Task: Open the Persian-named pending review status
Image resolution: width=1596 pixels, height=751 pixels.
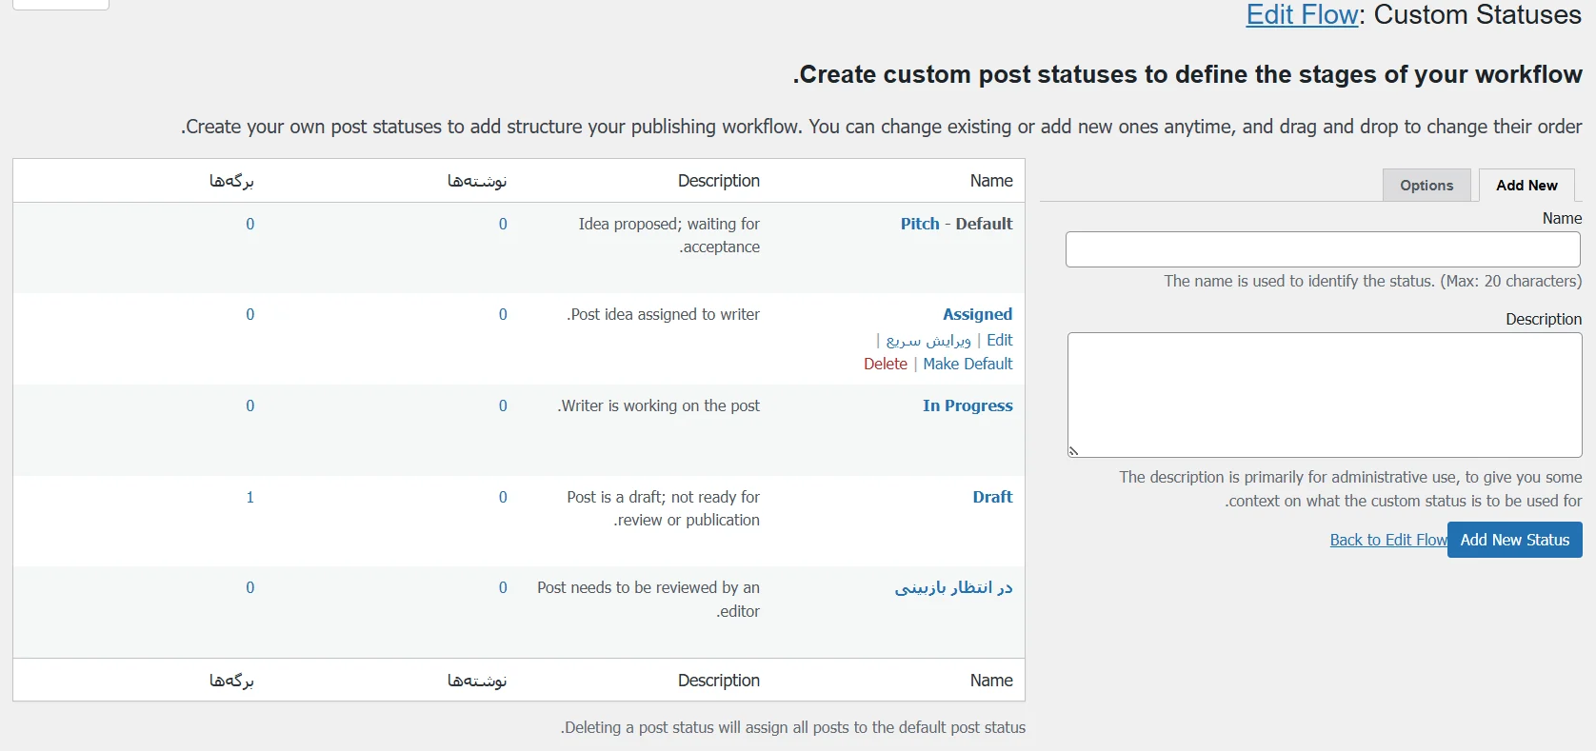Action: [953, 587]
